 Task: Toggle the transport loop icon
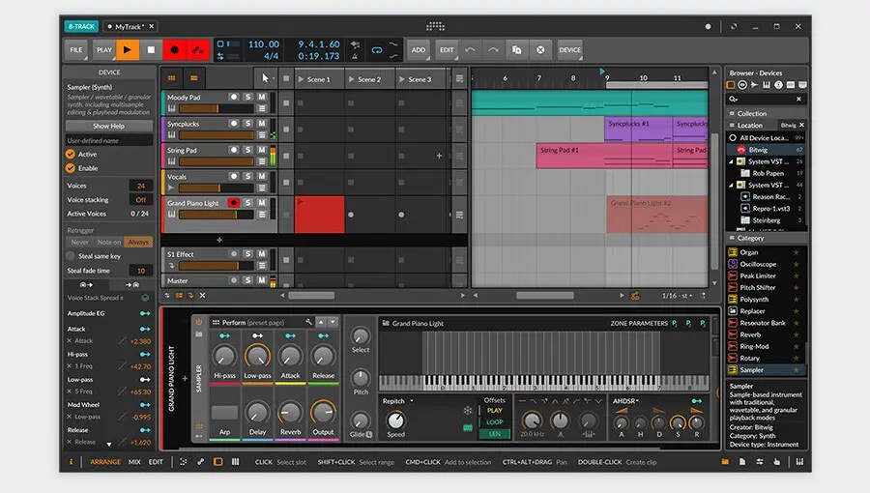point(377,50)
